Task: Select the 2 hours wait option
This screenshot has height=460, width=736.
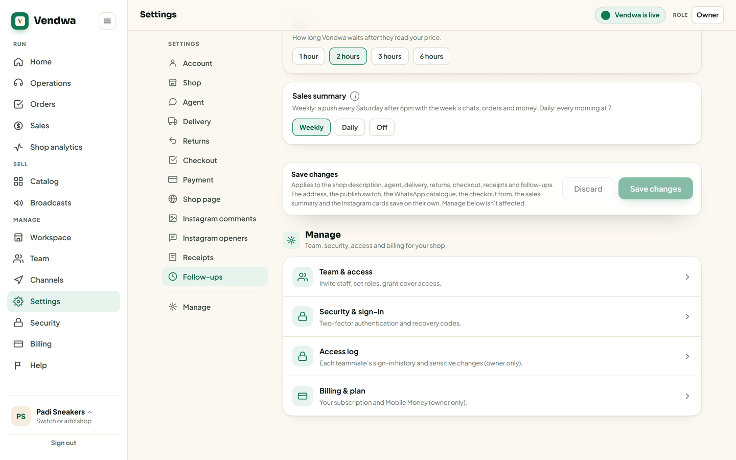Action: click(348, 56)
